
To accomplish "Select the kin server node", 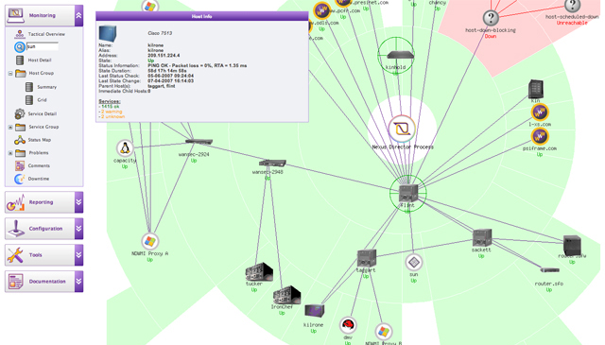I will click(536, 89).
